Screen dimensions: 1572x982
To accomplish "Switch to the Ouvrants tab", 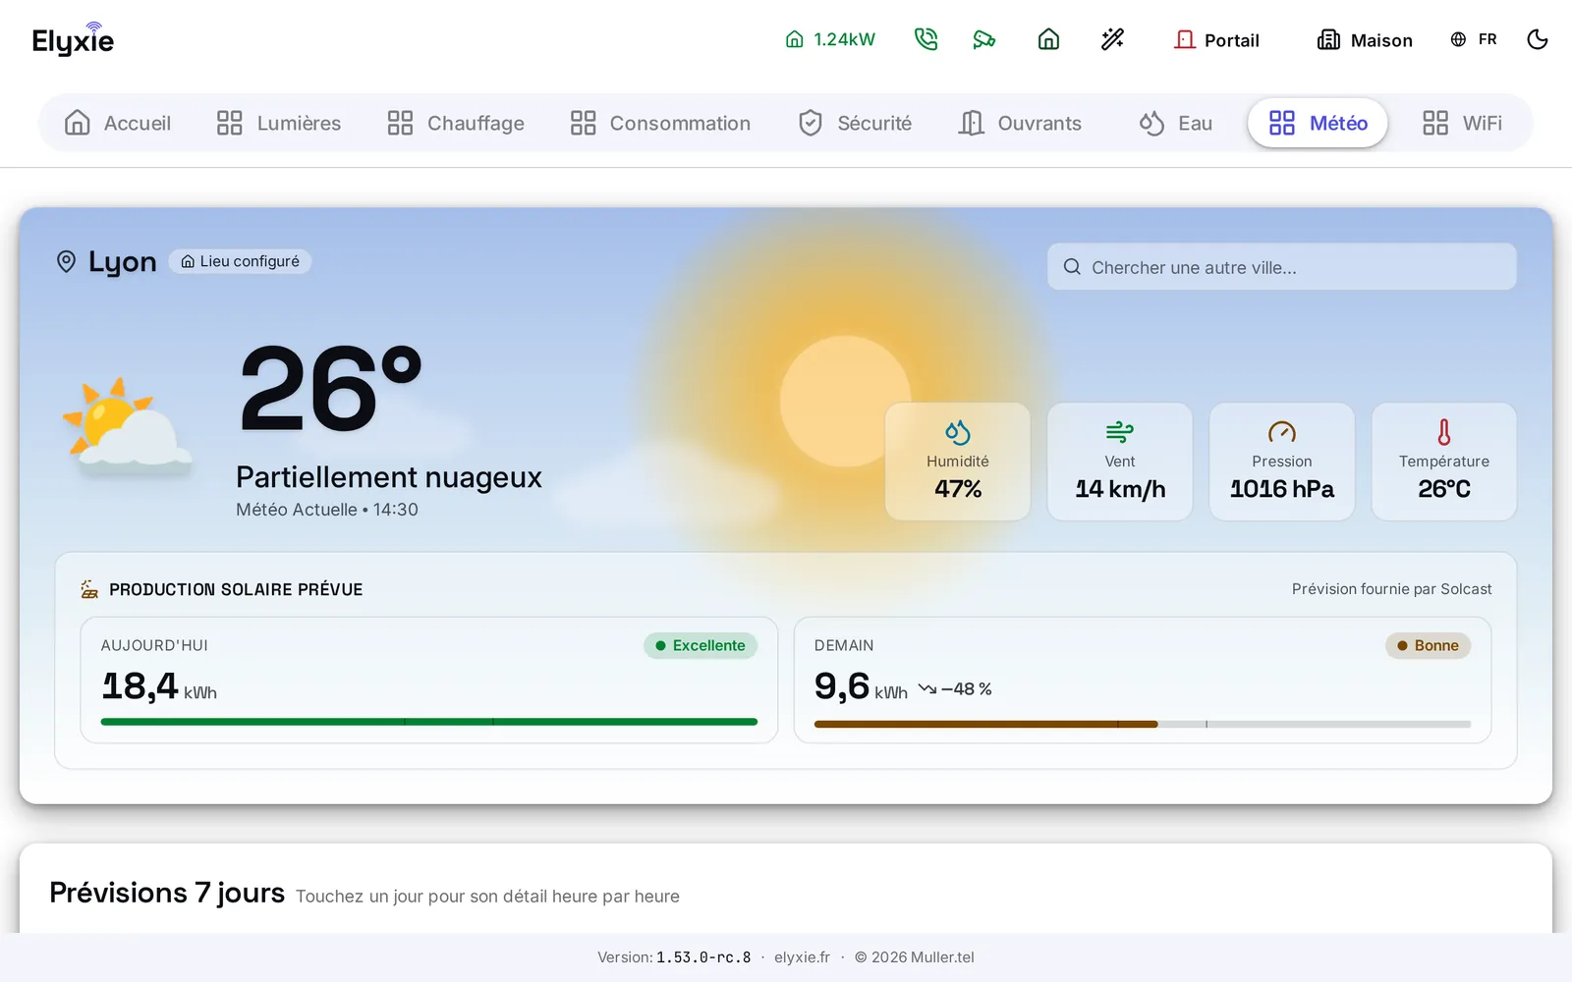I will point(1020,123).
